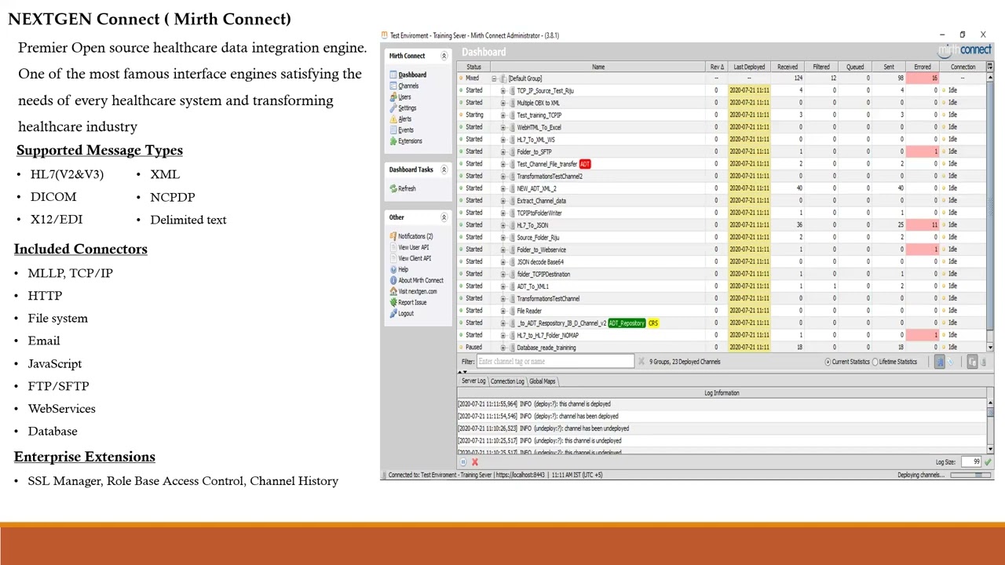Open the Alerts warning item
1005x565 pixels.
pos(401,118)
